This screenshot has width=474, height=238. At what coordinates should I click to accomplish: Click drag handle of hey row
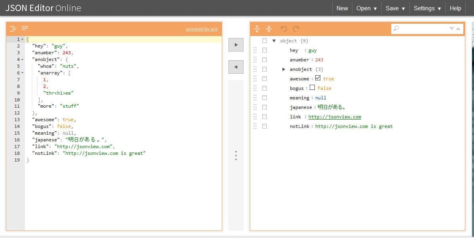click(x=255, y=50)
